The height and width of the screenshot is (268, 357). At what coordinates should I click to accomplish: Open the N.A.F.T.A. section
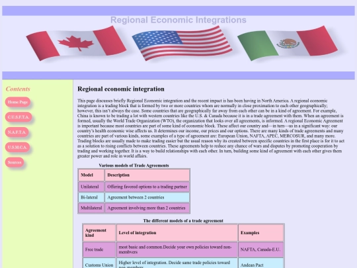[x=17, y=132]
